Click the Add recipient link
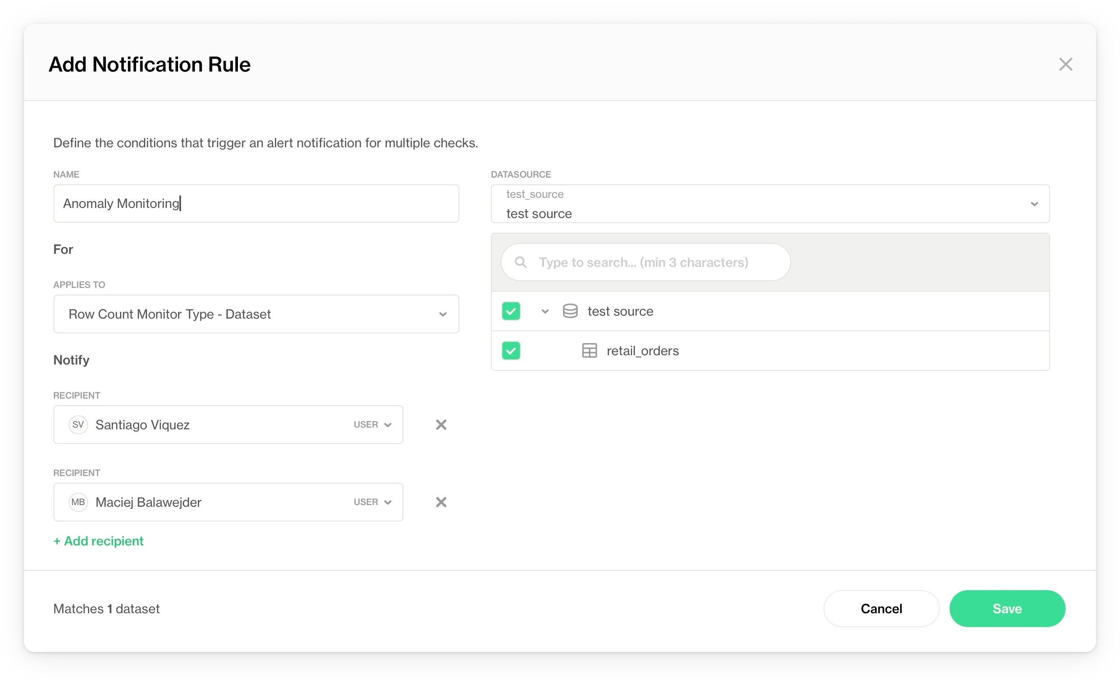The height and width of the screenshot is (681, 1120). click(99, 541)
